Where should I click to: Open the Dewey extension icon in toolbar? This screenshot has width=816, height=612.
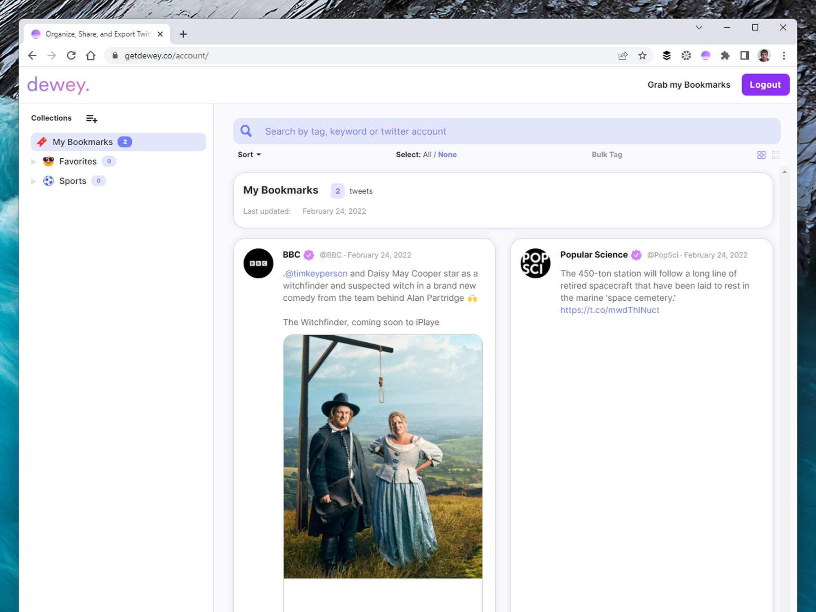point(705,55)
